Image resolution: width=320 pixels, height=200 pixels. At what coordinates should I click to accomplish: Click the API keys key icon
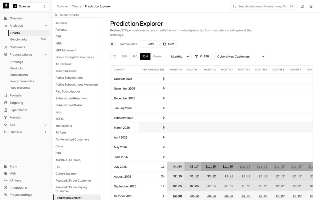pyautogui.click(x=6, y=180)
